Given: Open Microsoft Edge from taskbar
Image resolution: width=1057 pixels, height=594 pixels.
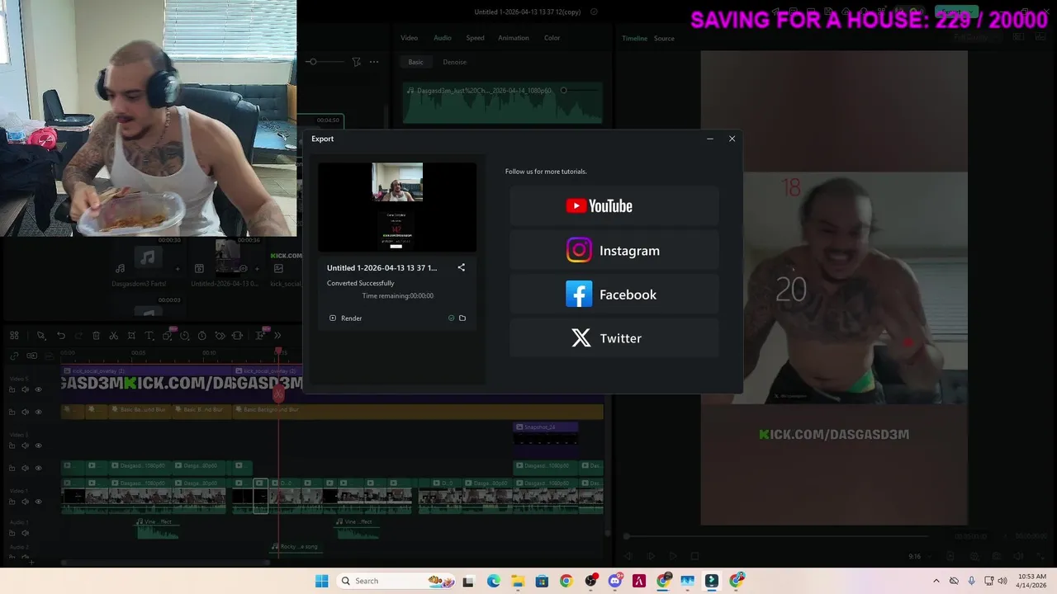Looking at the screenshot, I should (493, 581).
